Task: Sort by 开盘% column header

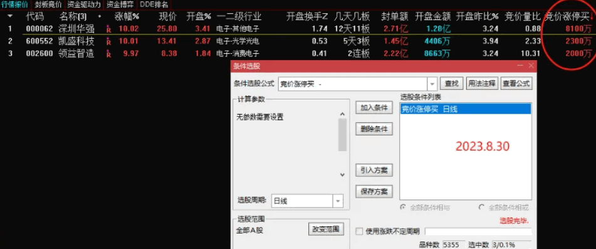Action: [x=199, y=16]
